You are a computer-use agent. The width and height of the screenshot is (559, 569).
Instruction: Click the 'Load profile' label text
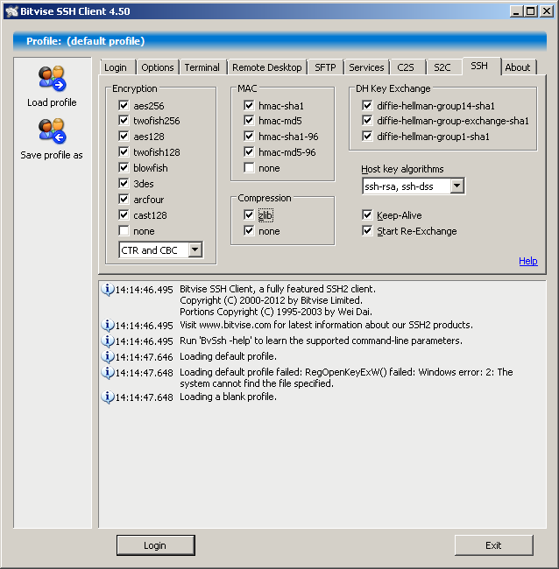click(x=52, y=102)
